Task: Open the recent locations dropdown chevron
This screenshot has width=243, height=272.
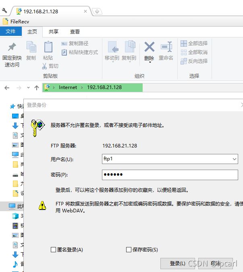Action: click(28, 88)
